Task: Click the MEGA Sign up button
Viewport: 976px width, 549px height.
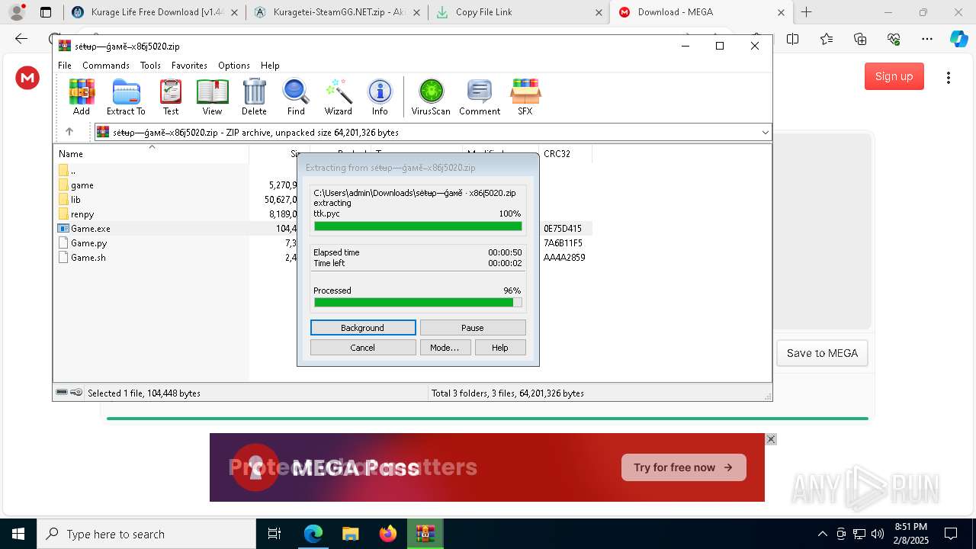Action: (894, 76)
